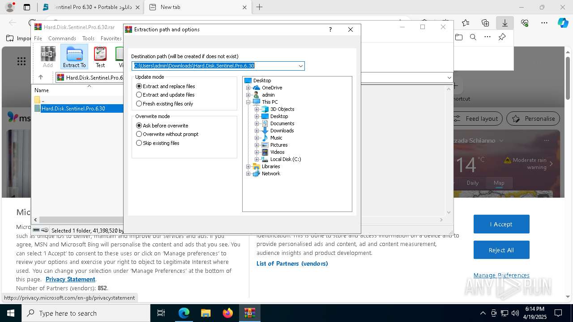Expand the admin tree node
Screen dimensions: 573x322
click(x=248, y=95)
